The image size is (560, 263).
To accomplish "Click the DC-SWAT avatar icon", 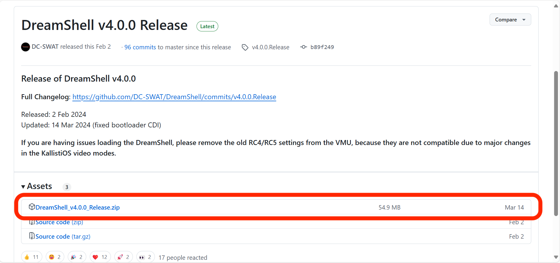I will 26,47.
